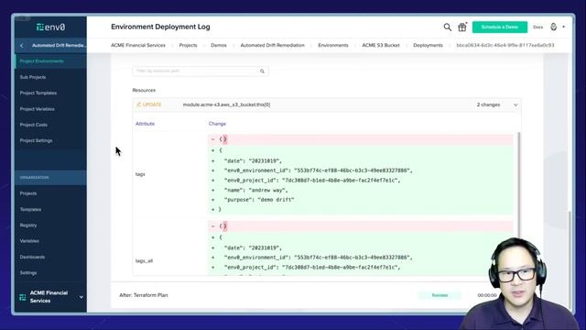This screenshot has width=586, height=330.
Task: Open organization Templates in sidebar
Action: coord(30,210)
